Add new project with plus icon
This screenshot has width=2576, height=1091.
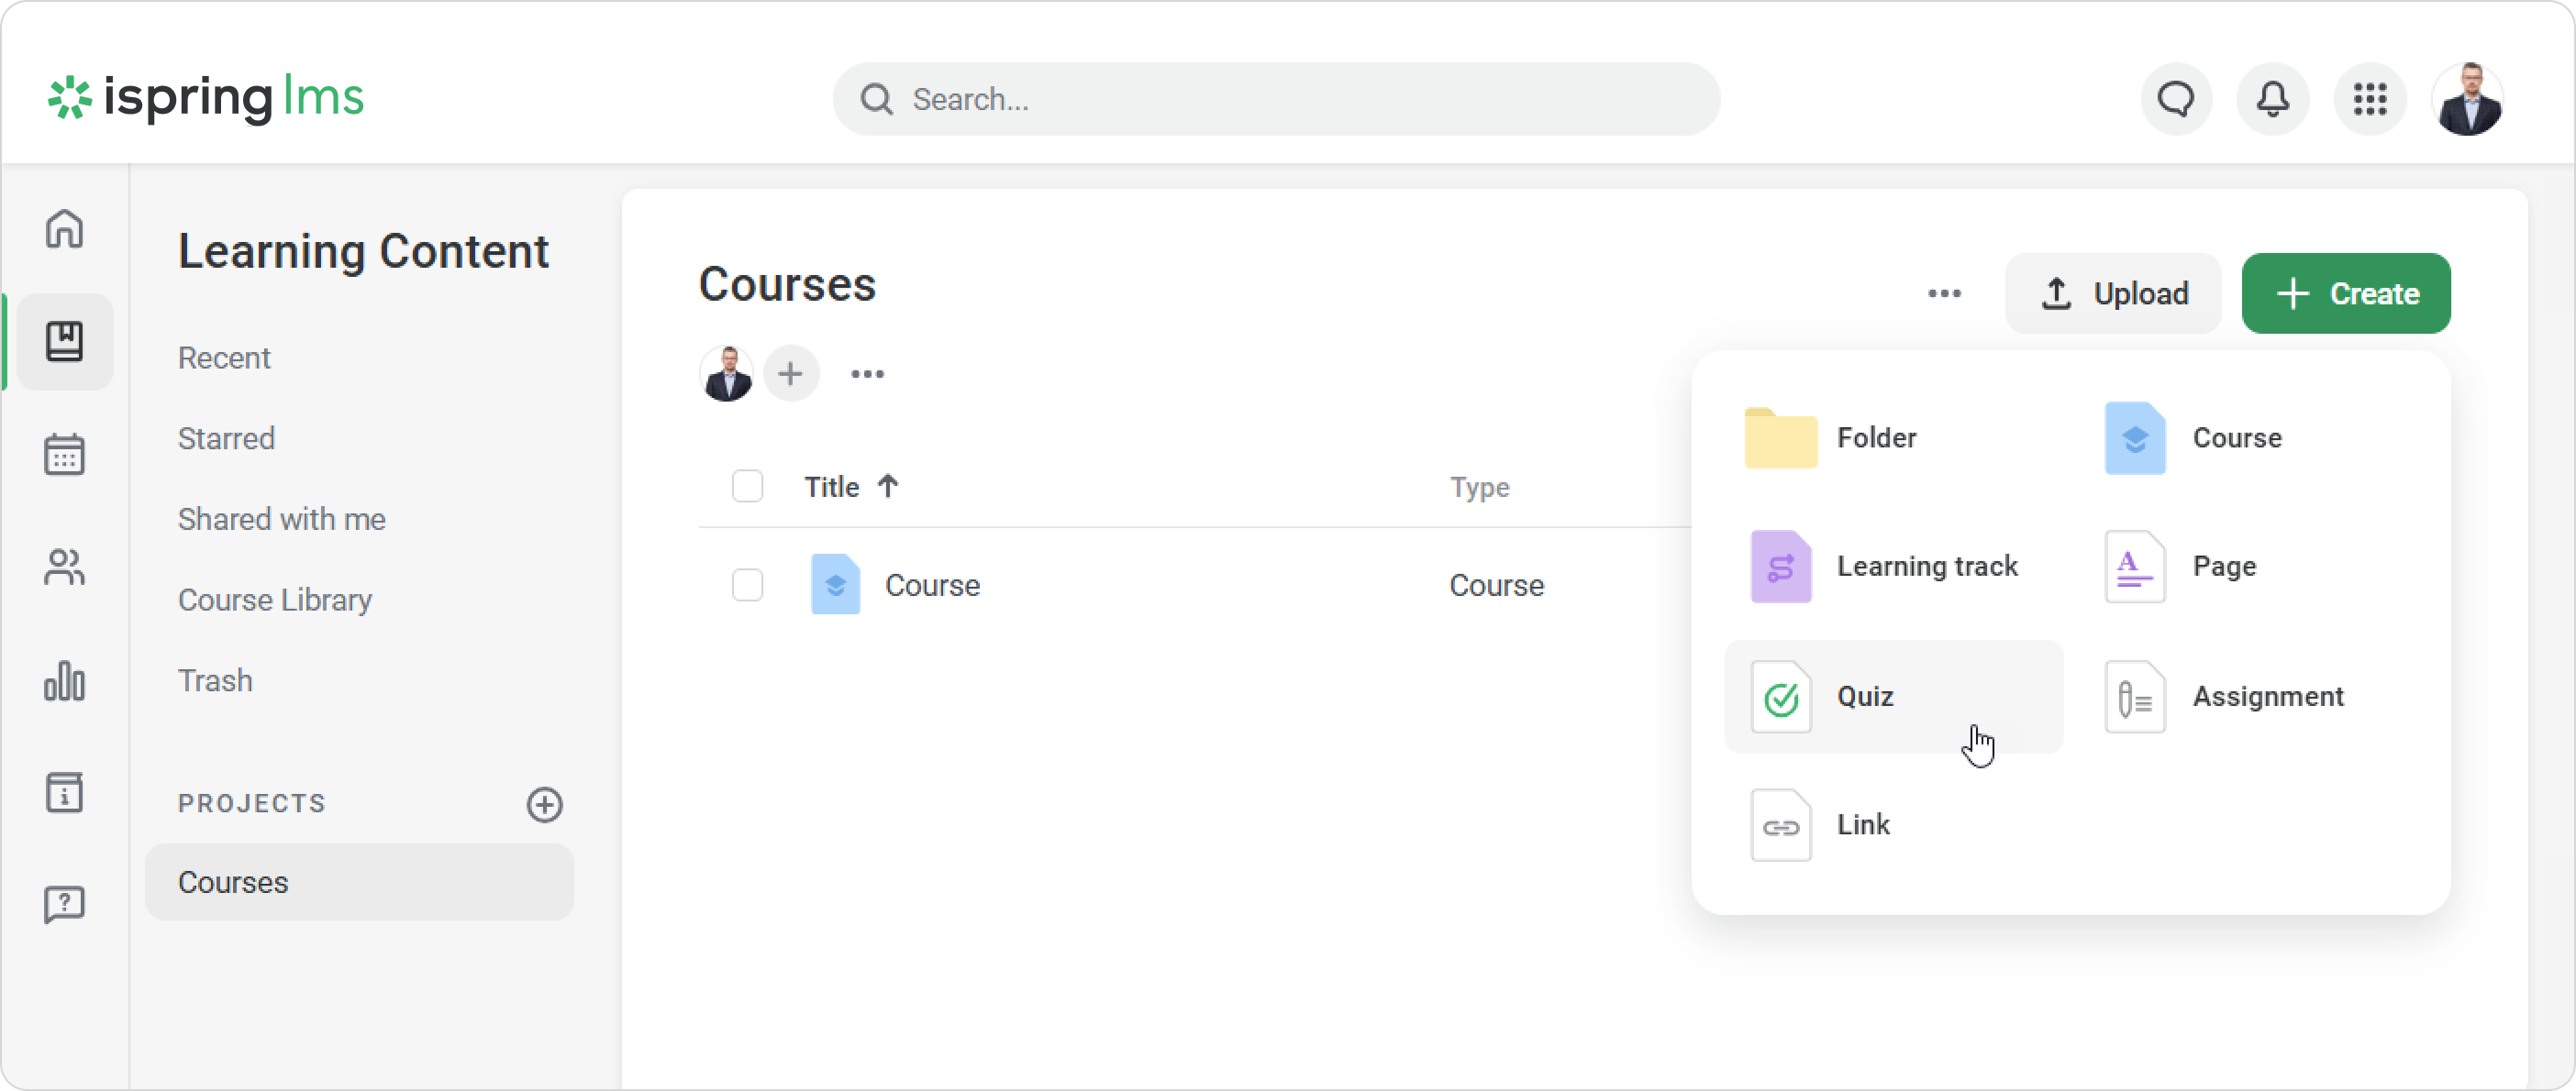pyautogui.click(x=545, y=804)
